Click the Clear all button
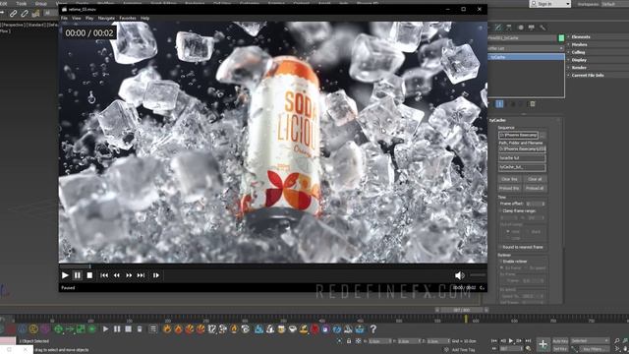The image size is (629, 354). (535, 179)
